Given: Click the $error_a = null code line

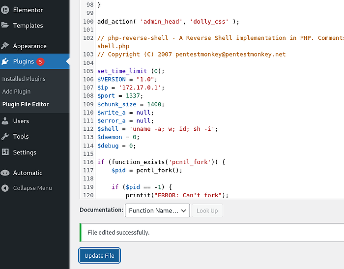Looking at the screenshot, I should click(125, 121).
